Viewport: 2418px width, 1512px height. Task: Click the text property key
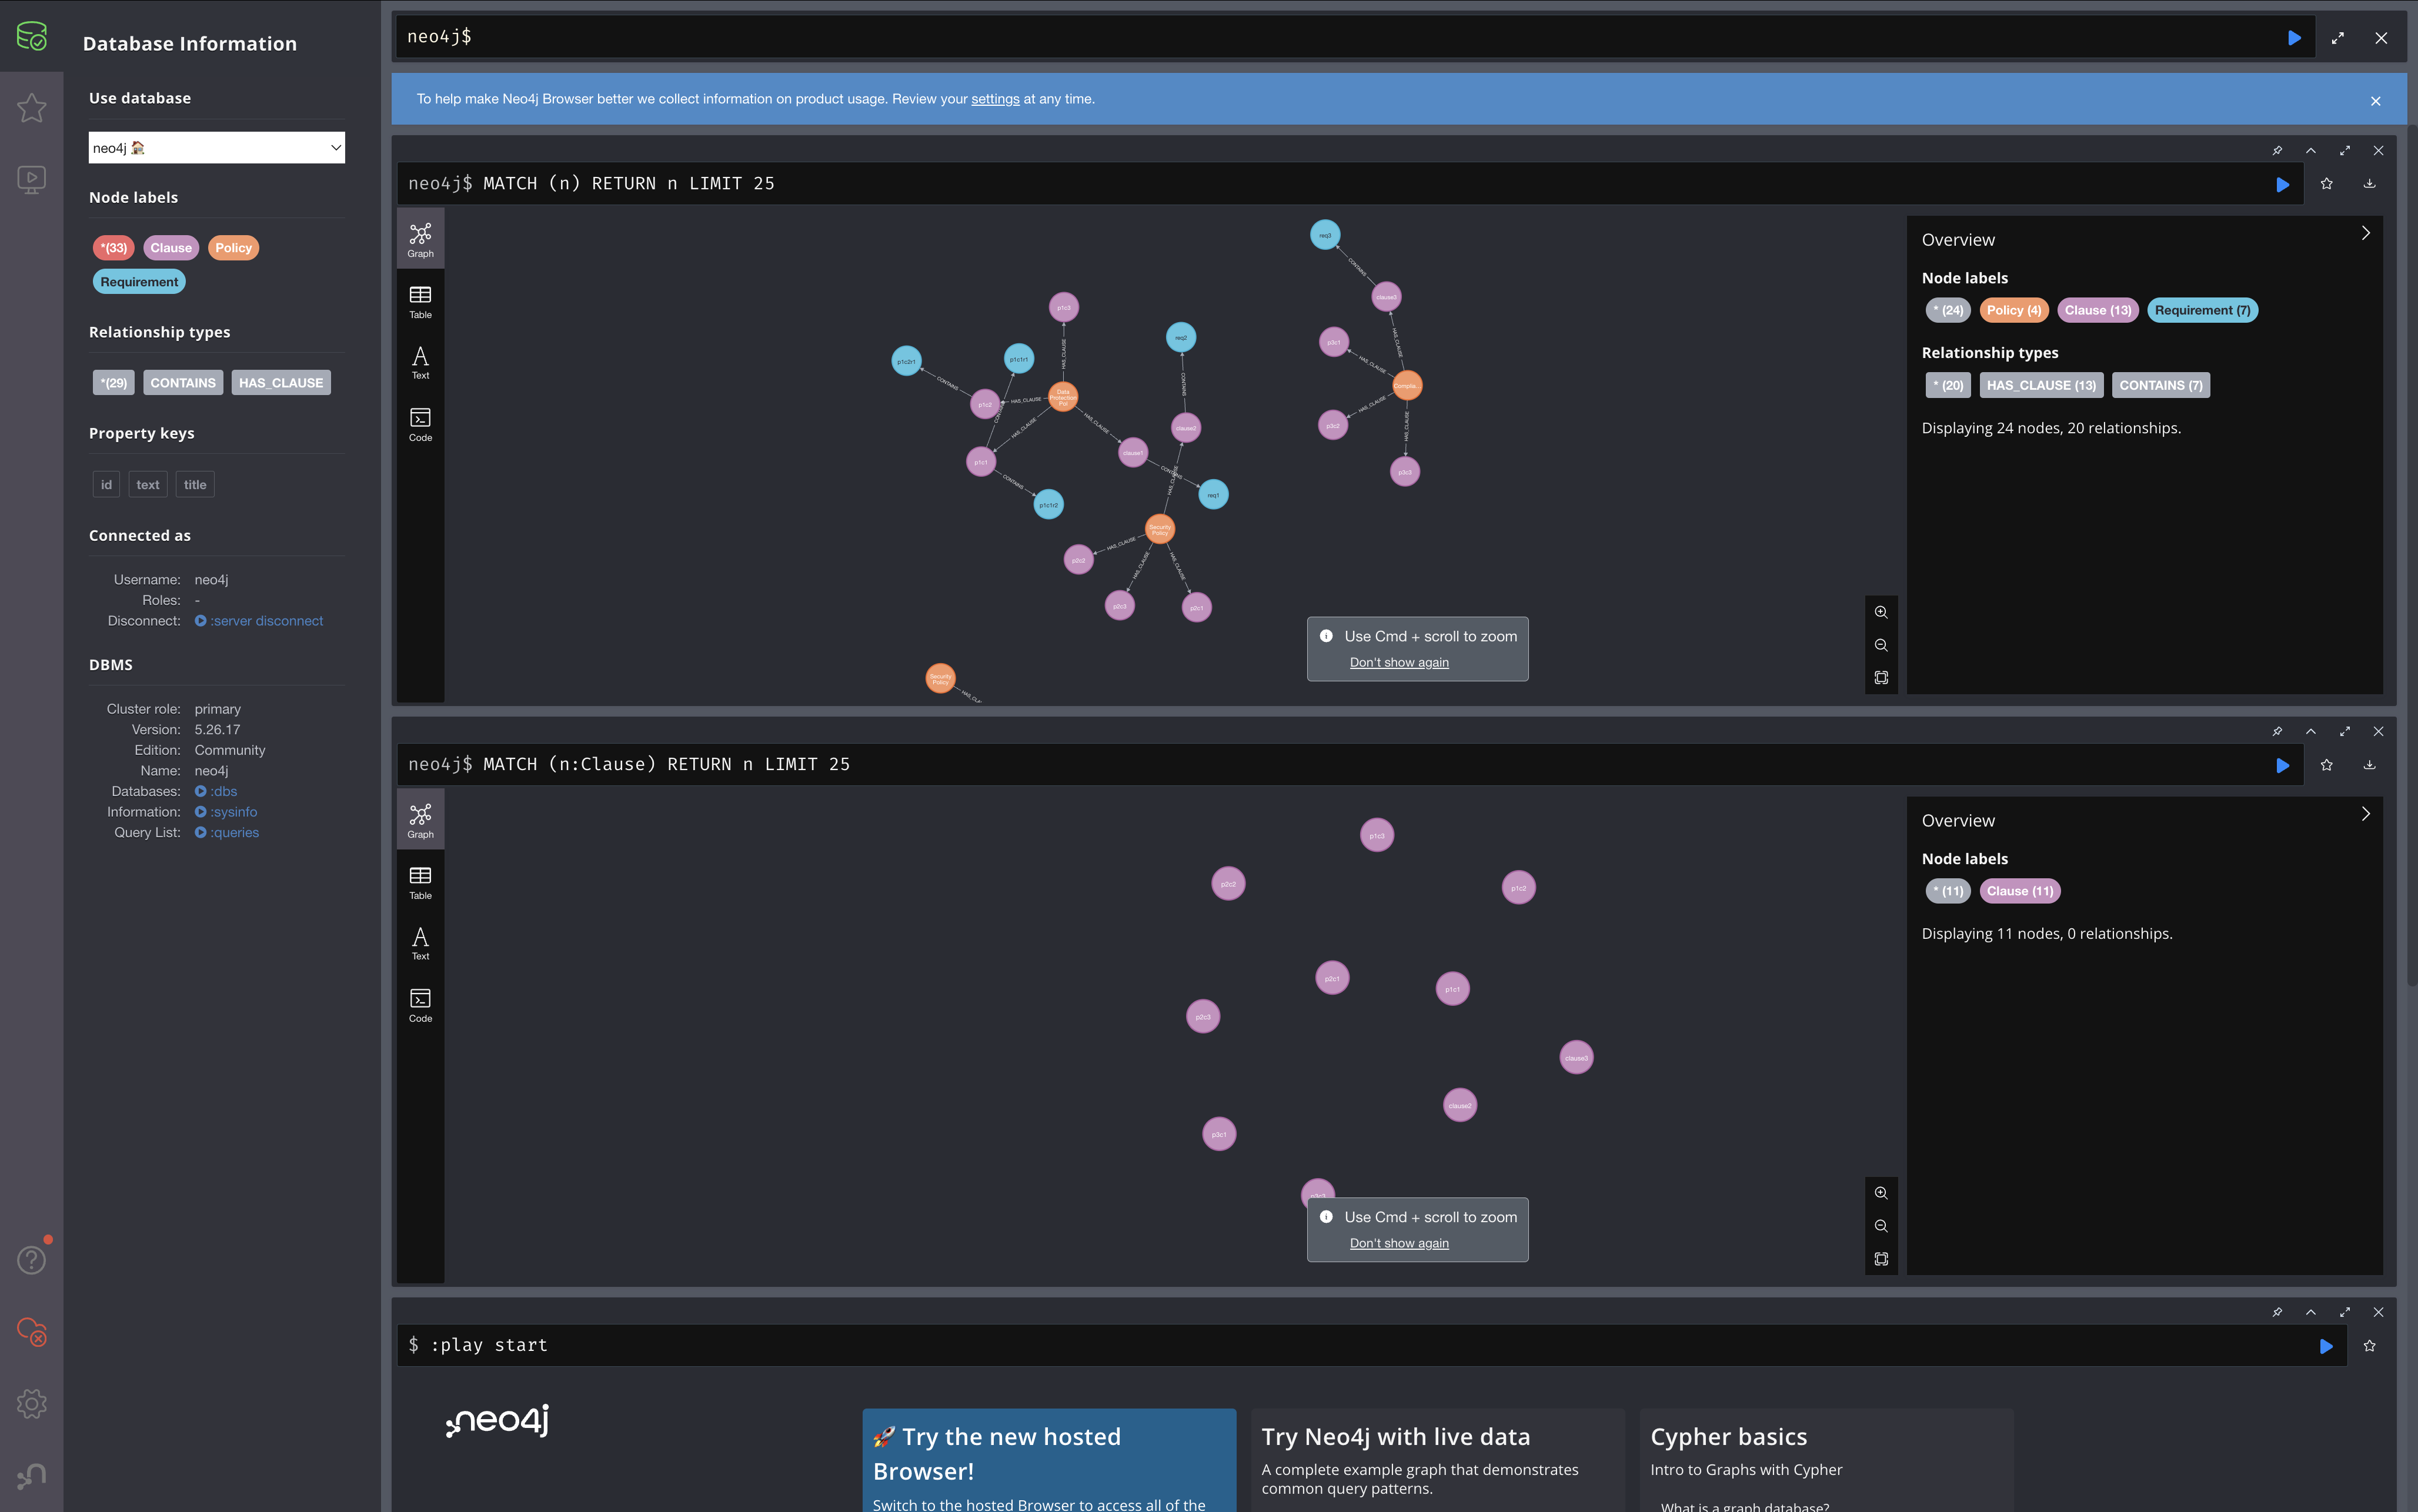(x=148, y=485)
